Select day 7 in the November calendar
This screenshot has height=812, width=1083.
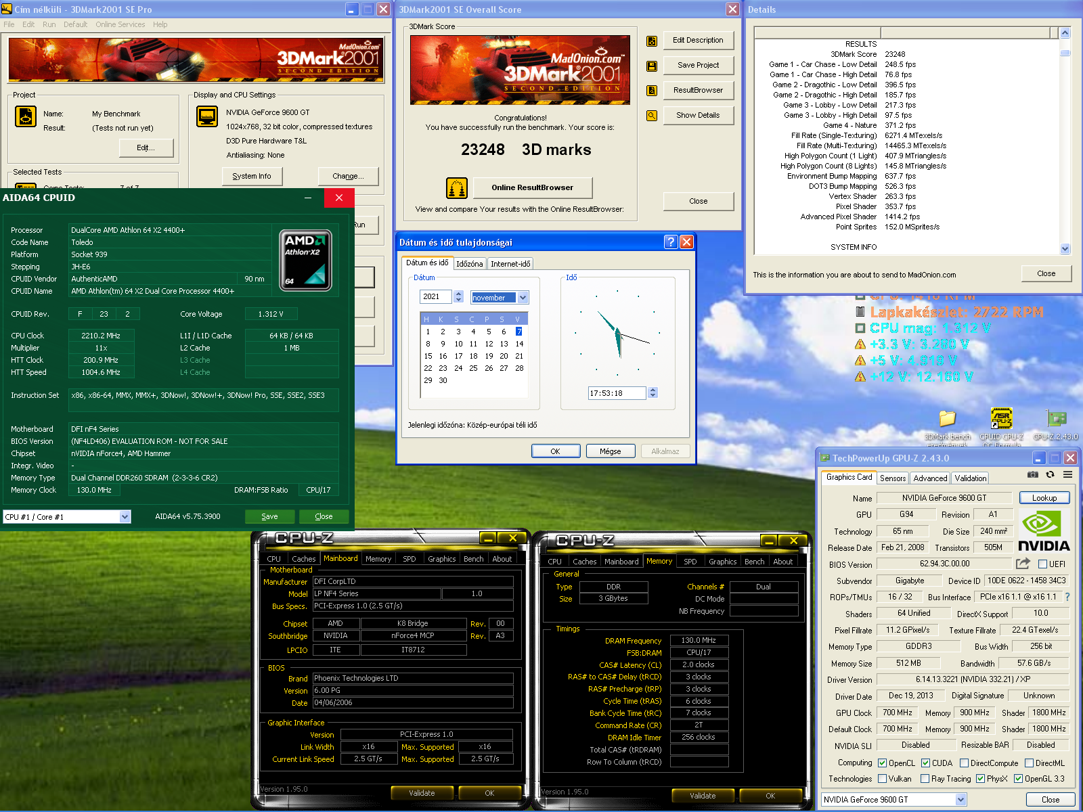pyautogui.click(x=518, y=332)
